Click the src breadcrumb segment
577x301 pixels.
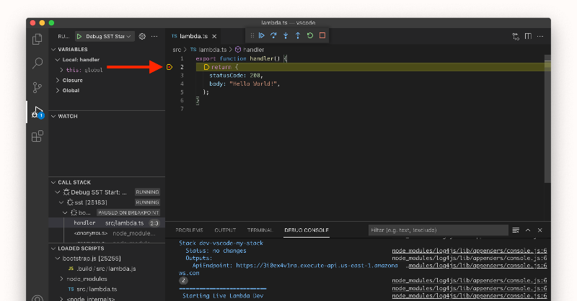[x=177, y=50]
